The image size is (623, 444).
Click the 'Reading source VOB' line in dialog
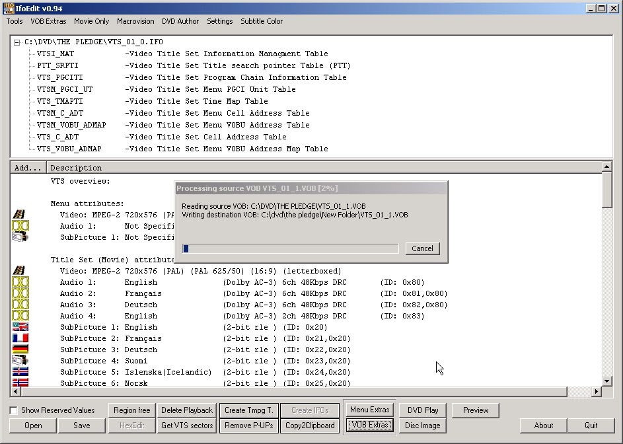(274, 206)
